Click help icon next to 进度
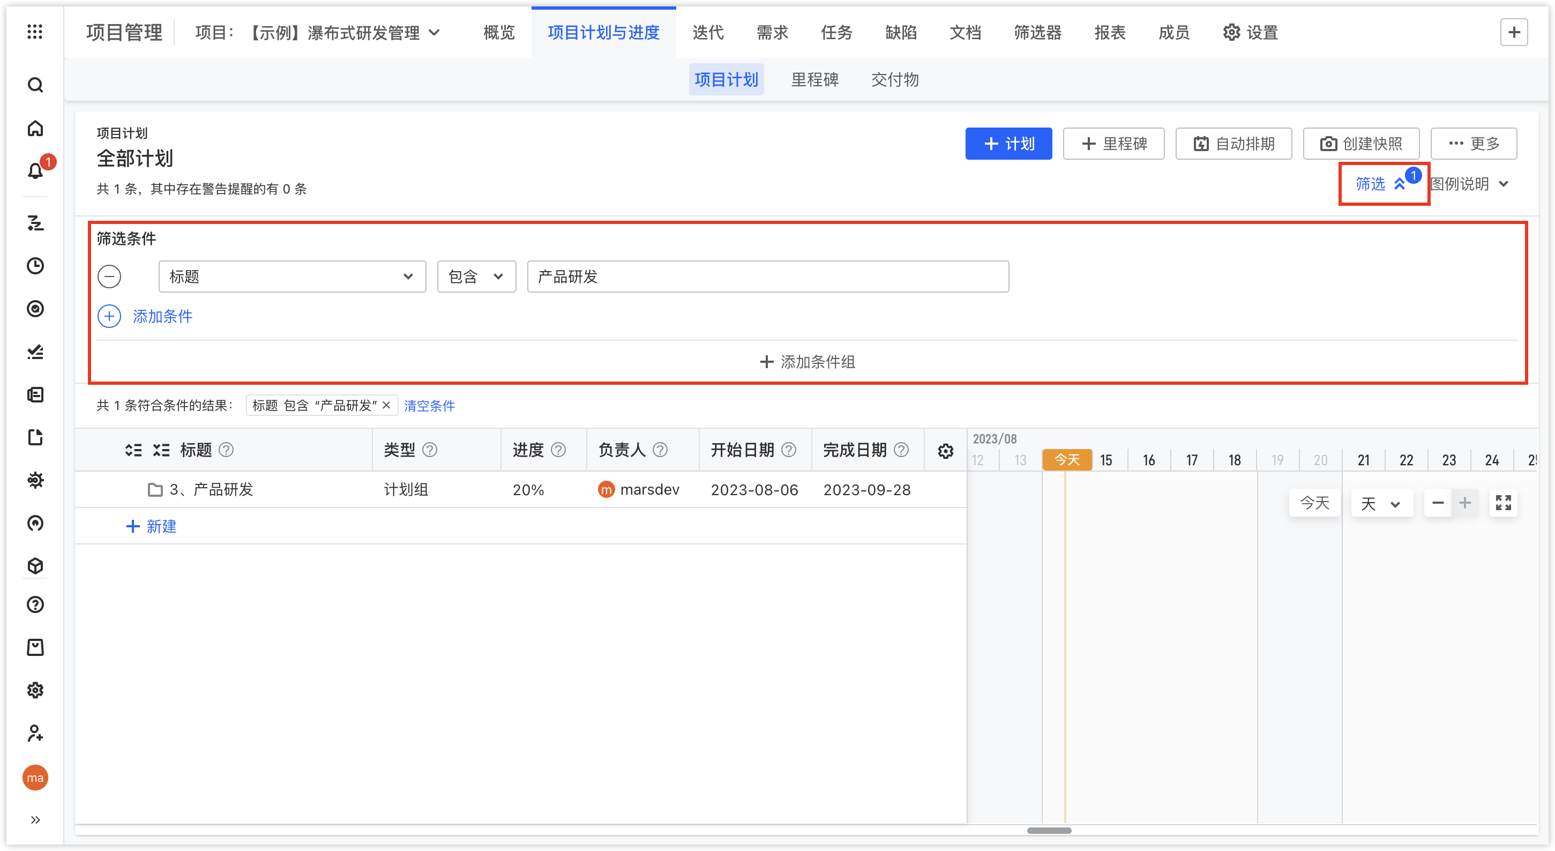The image size is (1555, 851). click(558, 450)
